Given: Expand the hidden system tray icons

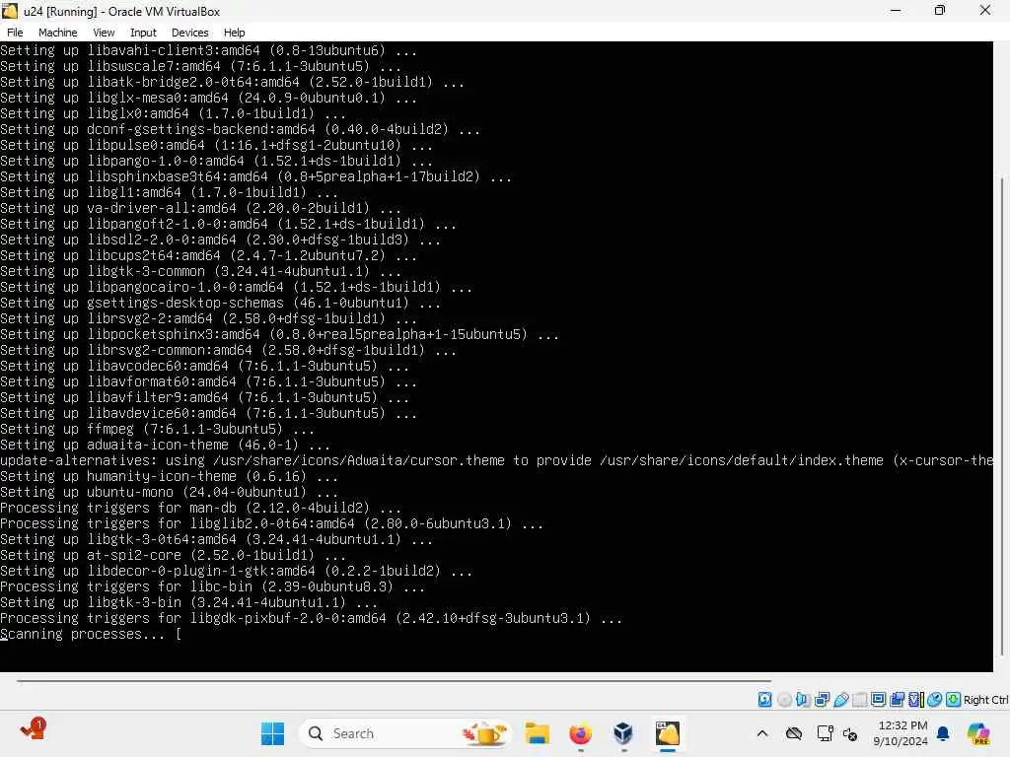Looking at the screenshot, I should coord(762,733).
